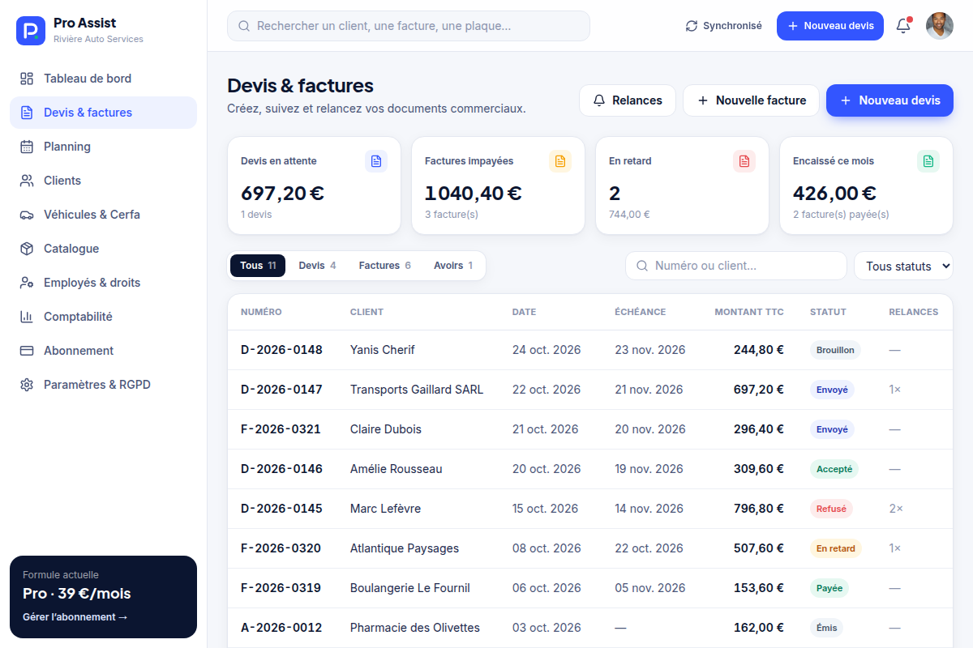The height and width of the screenshot is (648, 973).
Task: Click the Accepté status badge
Action: 834,469
